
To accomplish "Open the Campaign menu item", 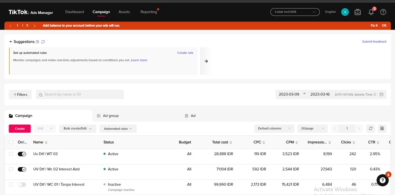I will pyautogui.click(x=101, y=12).
